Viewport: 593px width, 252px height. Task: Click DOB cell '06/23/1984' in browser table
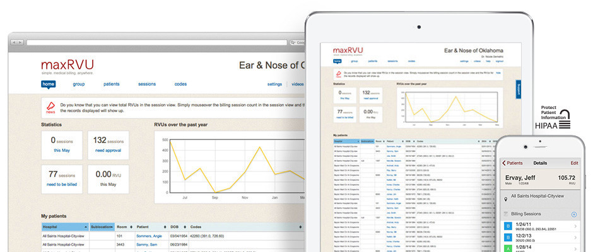click(x=180, y=245)
